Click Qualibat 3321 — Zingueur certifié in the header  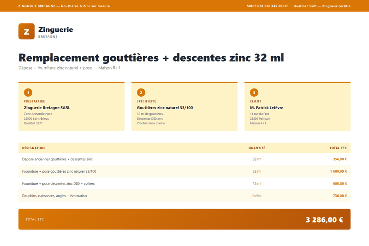click(321, 6)
